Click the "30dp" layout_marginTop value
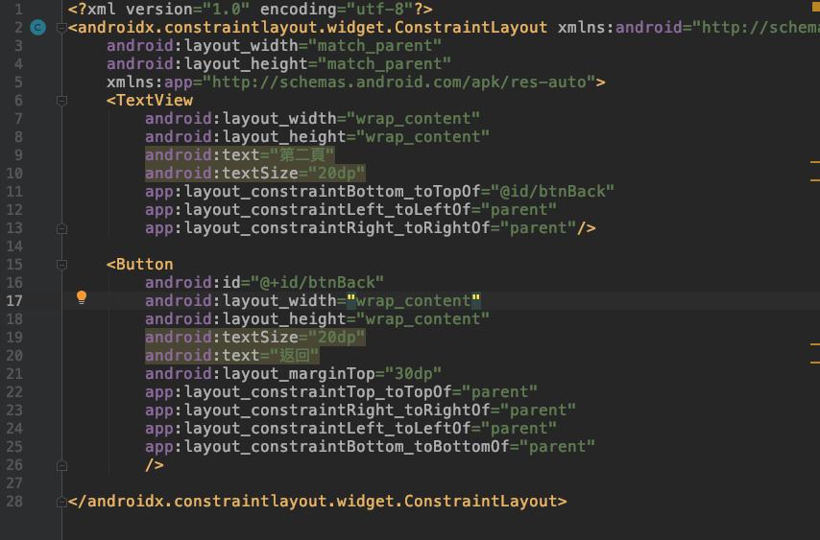The height and width of the screenshot is (540, 820). (x=413, y=373)
